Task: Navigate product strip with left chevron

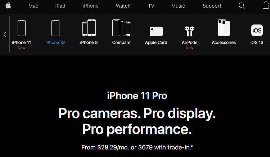Action: pos(5,35)
